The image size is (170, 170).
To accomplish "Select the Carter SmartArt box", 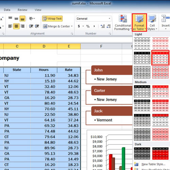I will [112, 90].
